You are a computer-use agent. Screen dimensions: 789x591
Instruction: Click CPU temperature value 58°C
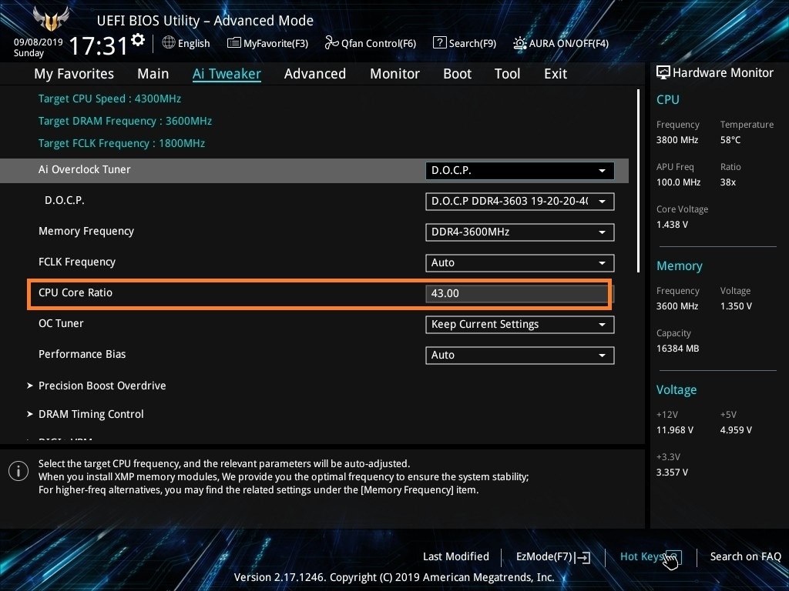click(730, 140)
